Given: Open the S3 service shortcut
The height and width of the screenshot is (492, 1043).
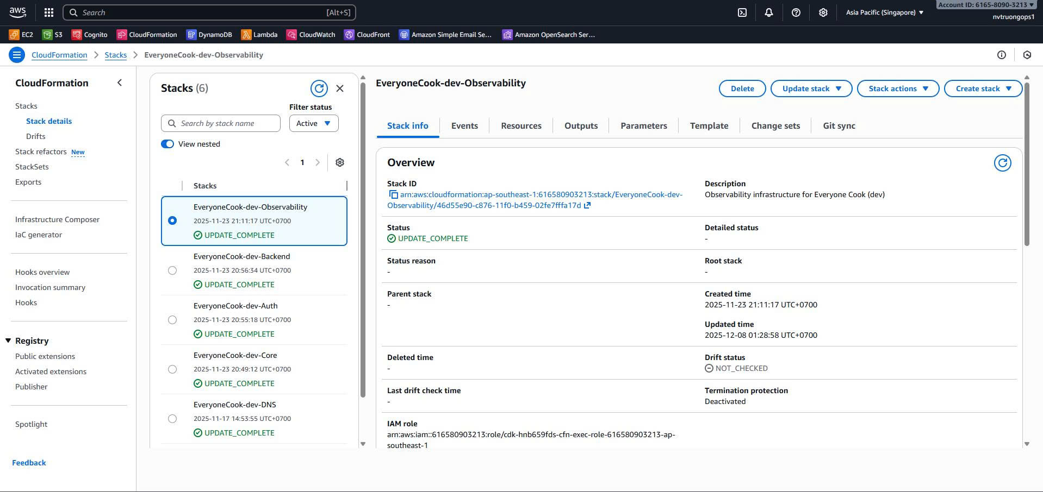Looking at the screenshot, I should click(53, 35).
